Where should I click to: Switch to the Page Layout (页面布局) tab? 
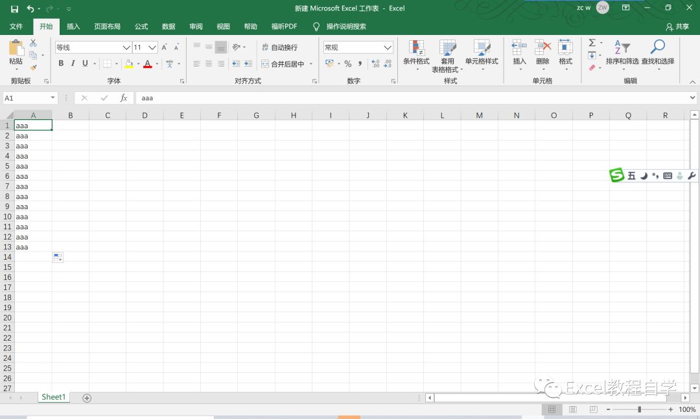tap(107, 27)
